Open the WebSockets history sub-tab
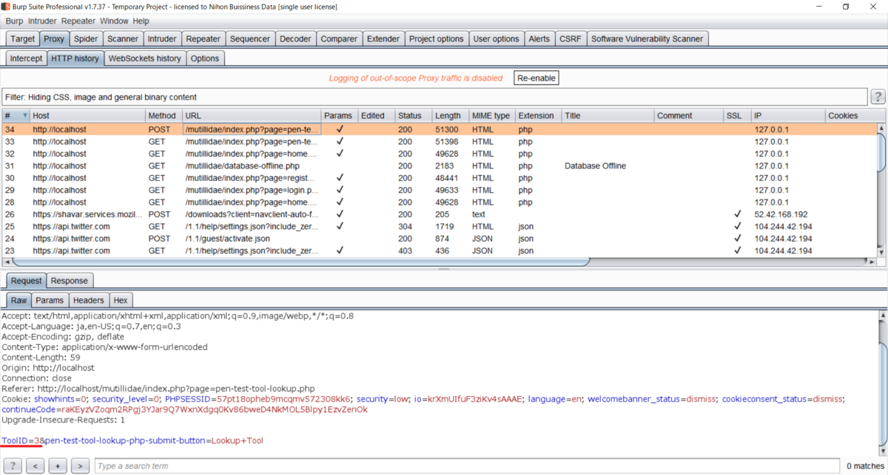This screenshot has width=888, height=475. pyautogui.click(x=144, y=58)
